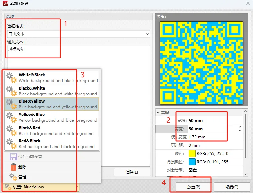This screenshot has width=253, height=193.
Task: Click the floppy disk save icon
Action: pos(13,157)
